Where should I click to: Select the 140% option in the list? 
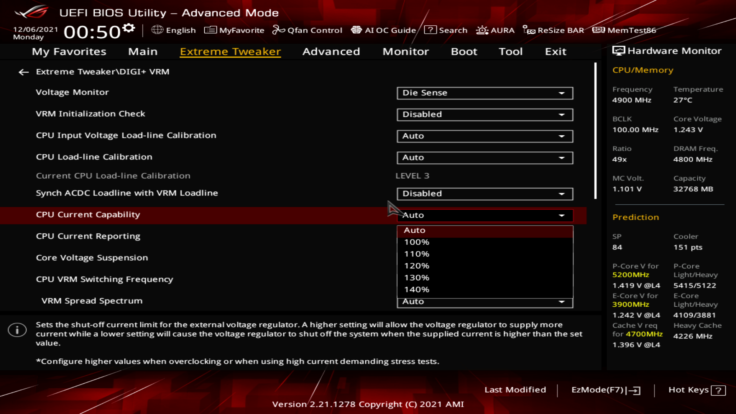coord(417,290)
